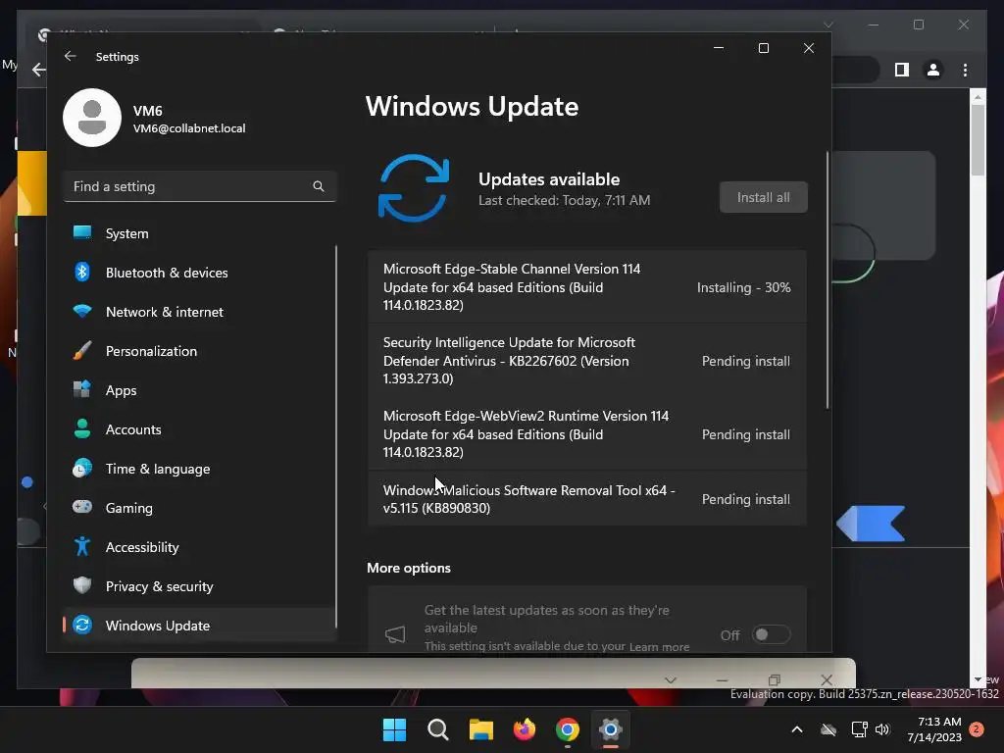Screen dimensions: 1004x753
Task: Click the Edge-WebView2 Runtime update entry
Action: tap(586, 434)
